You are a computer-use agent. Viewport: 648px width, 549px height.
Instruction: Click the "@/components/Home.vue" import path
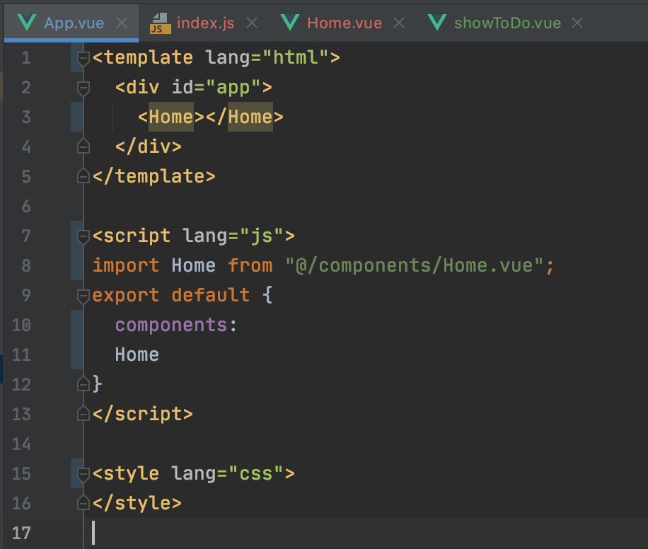(x=414, y=266)
